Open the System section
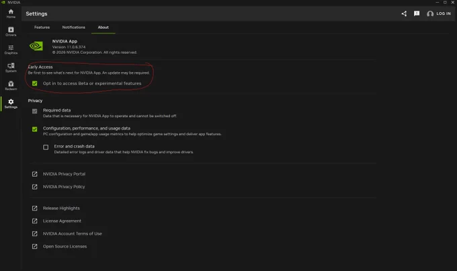This screenshot has height=271, width=457. (11, 68)
